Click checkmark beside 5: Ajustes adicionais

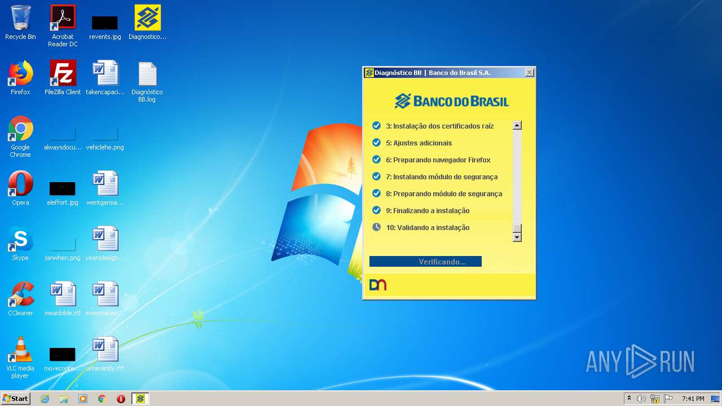click(376, 143)
